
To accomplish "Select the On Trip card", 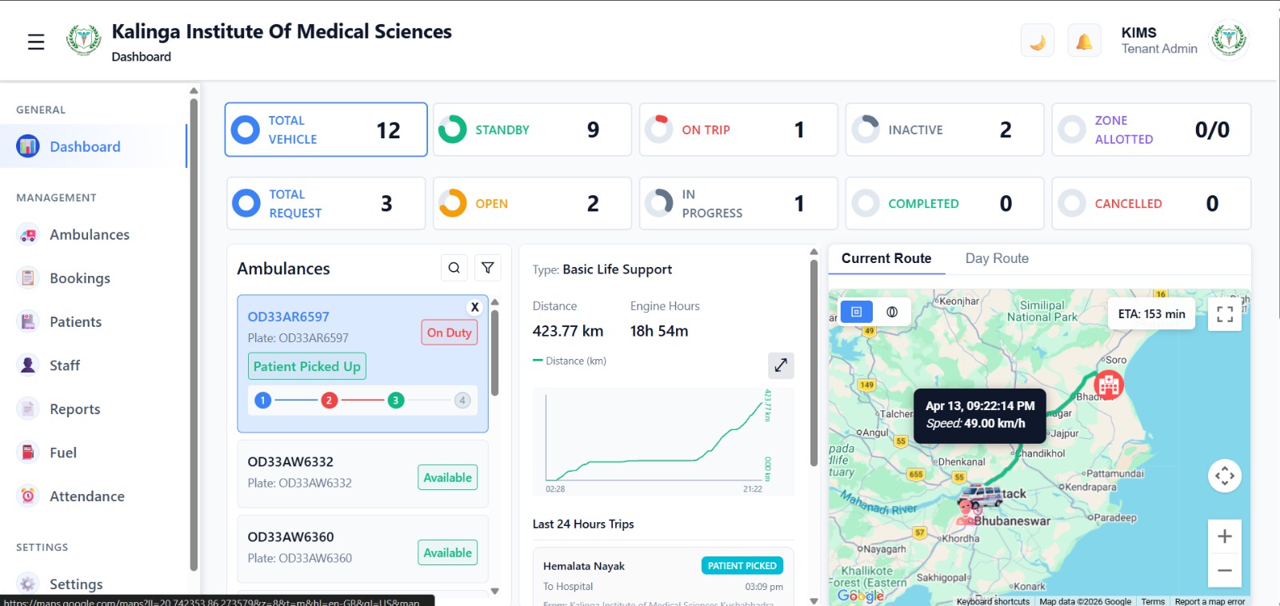I will pos(738,130).
